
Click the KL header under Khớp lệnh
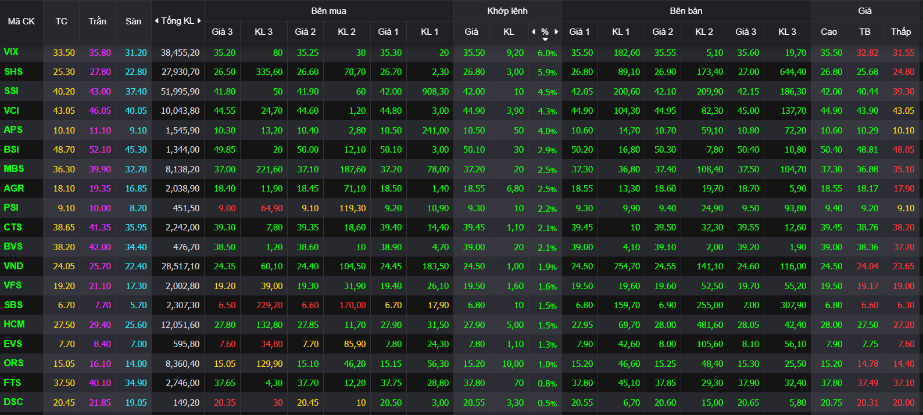[x=509, y=32]
